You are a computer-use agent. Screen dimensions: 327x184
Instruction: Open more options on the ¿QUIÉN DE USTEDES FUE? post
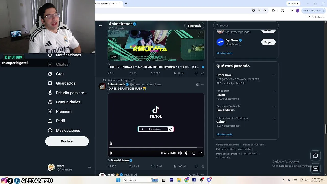tap(203, 85)
